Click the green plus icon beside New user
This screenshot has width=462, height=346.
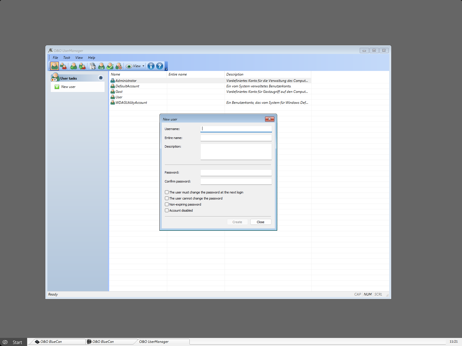[x=57, y=87]
